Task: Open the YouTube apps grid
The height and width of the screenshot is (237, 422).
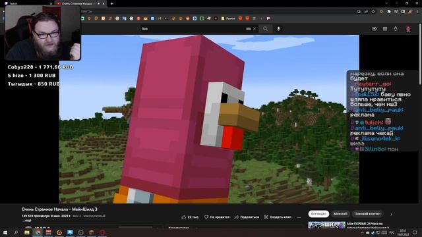Action: coord(385,29)
